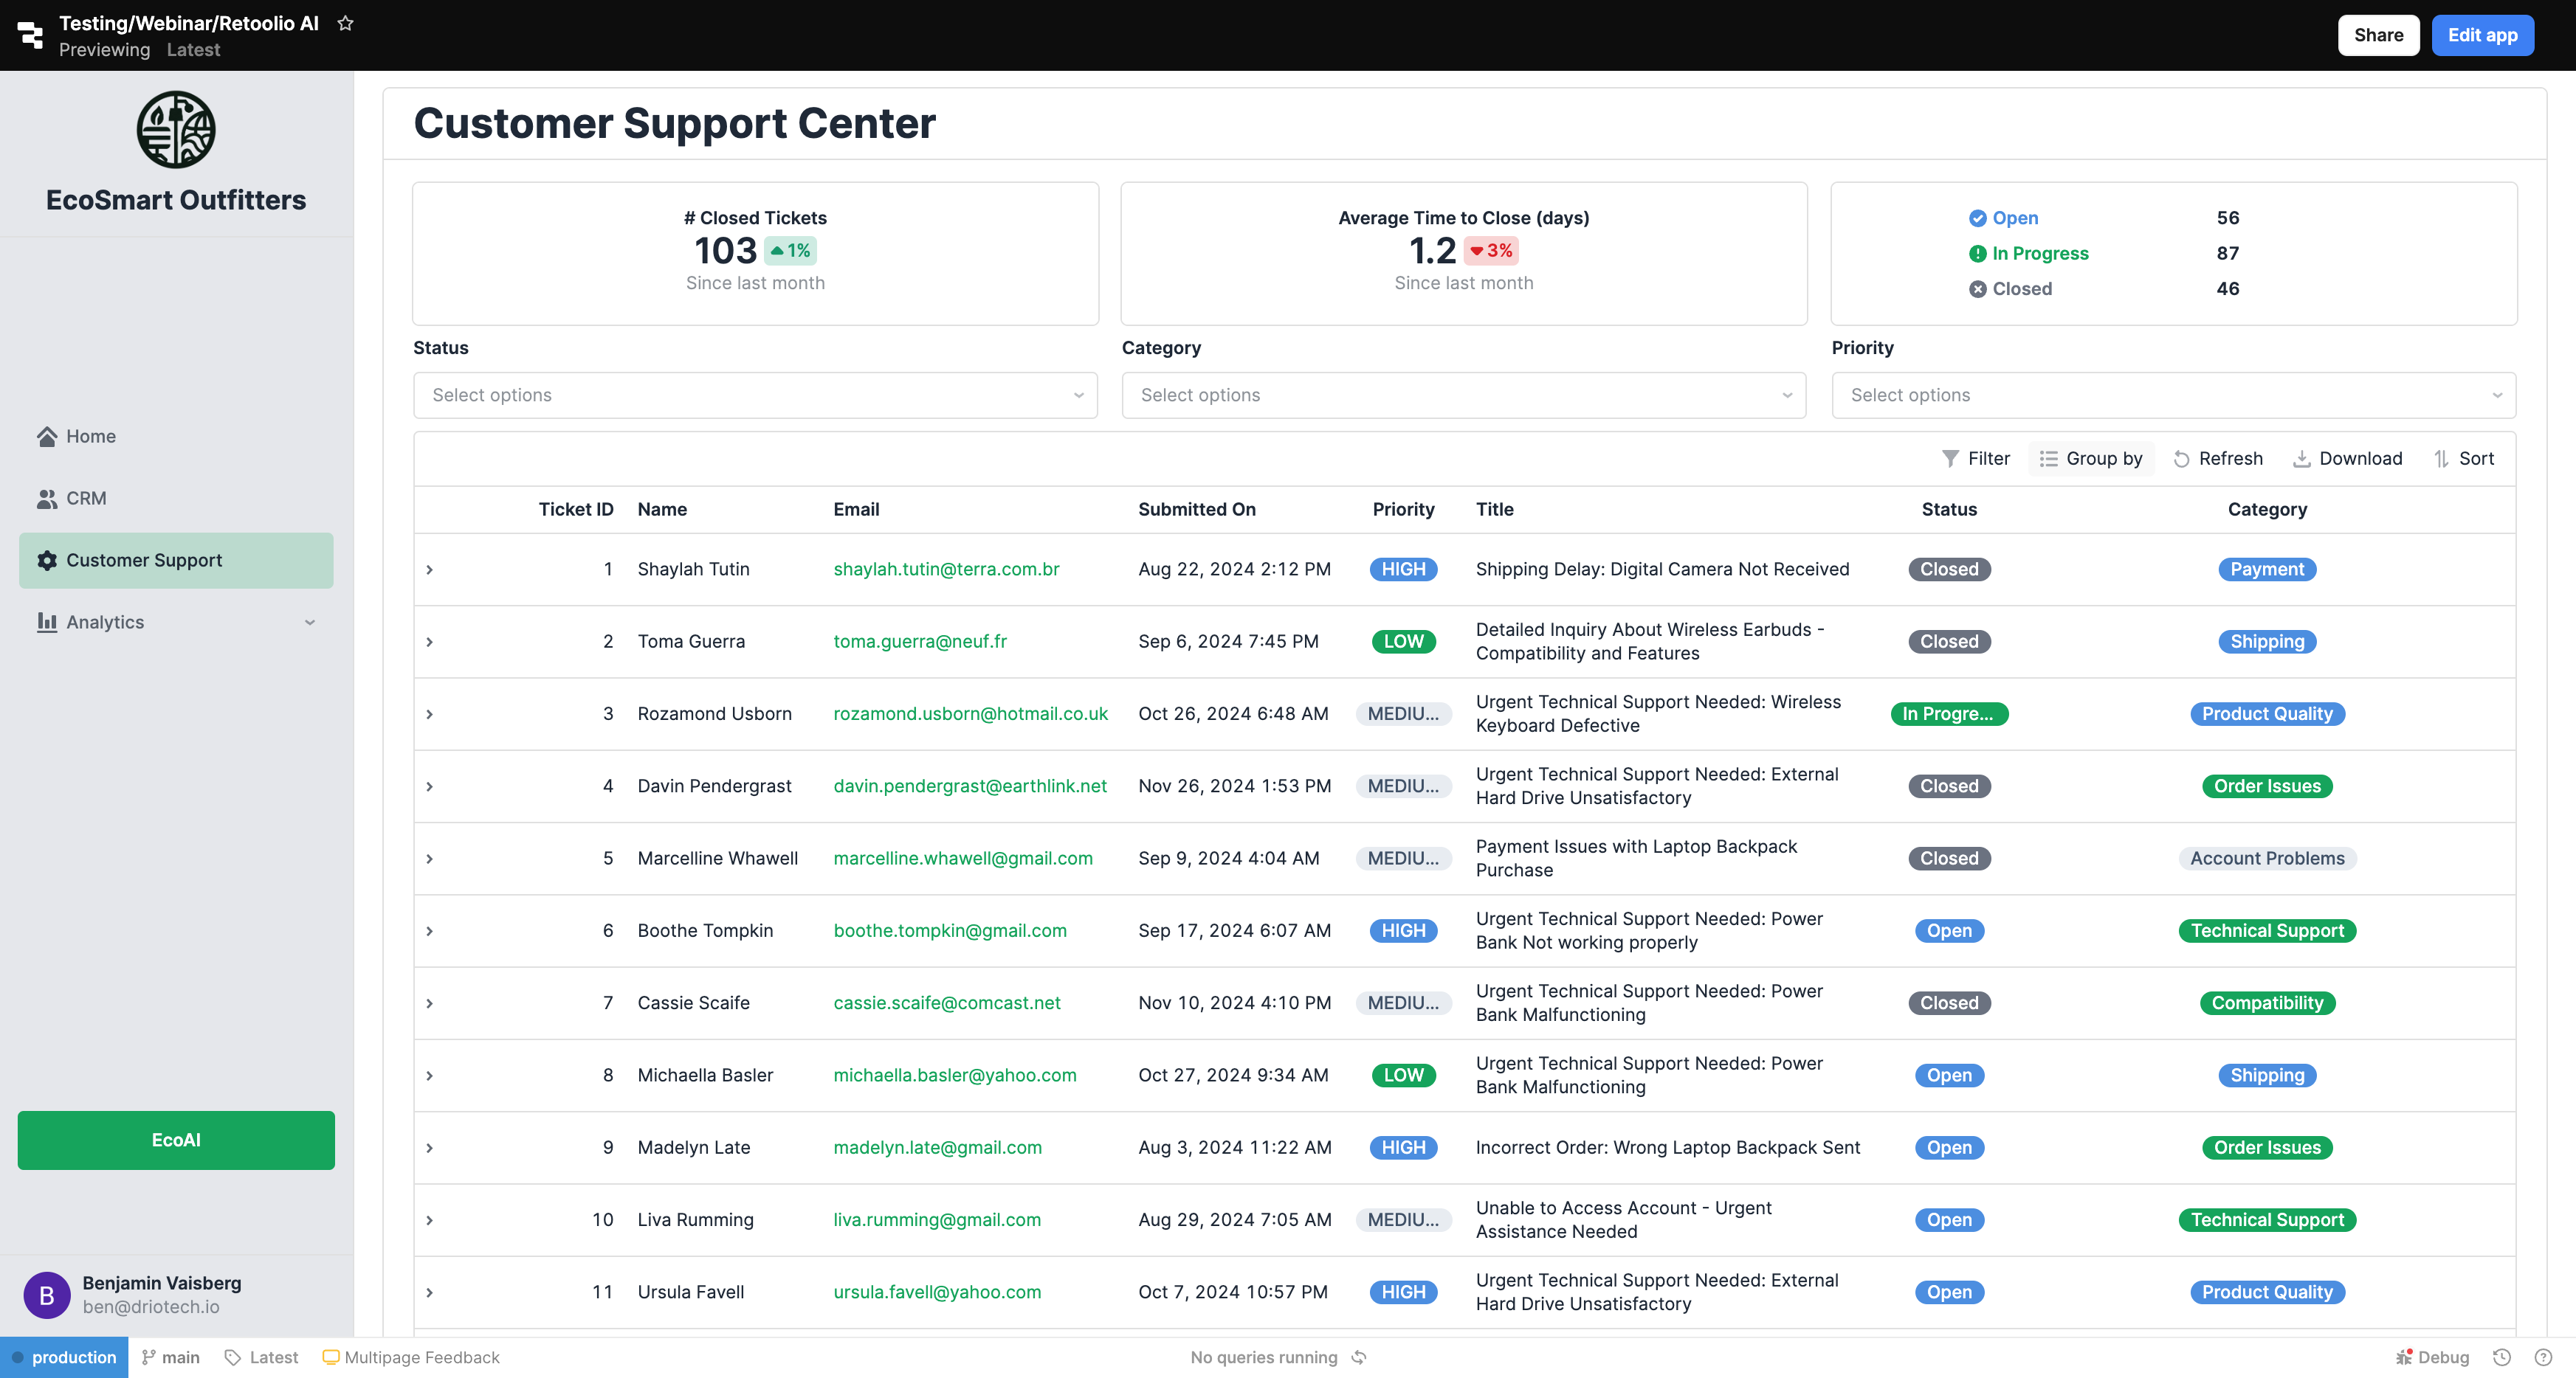Click the Home house icon
2576x1378 pixels.
tap(47, 437)
